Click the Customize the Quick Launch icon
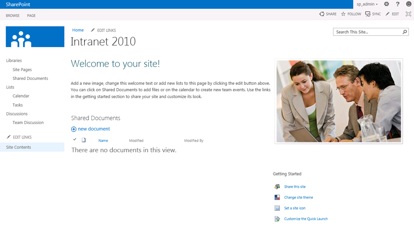 coord(277,219)
